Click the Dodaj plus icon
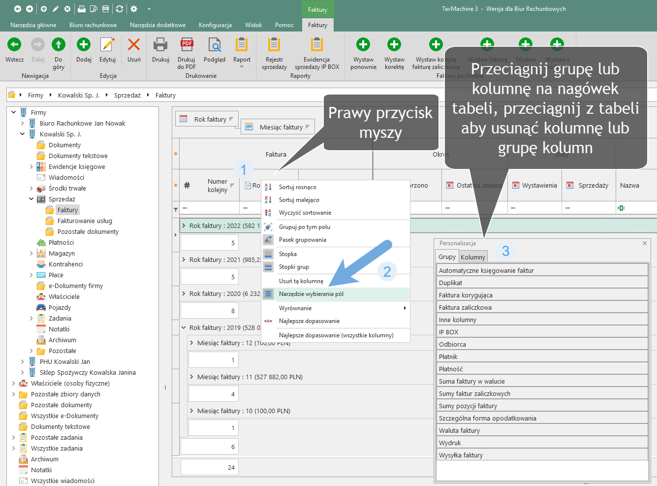657x486 pixels. 84,45
